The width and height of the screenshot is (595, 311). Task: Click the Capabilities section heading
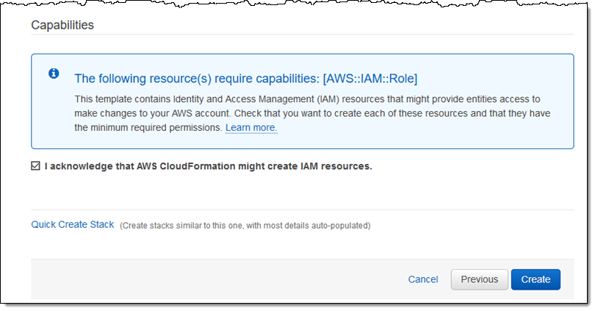(62, 25)
